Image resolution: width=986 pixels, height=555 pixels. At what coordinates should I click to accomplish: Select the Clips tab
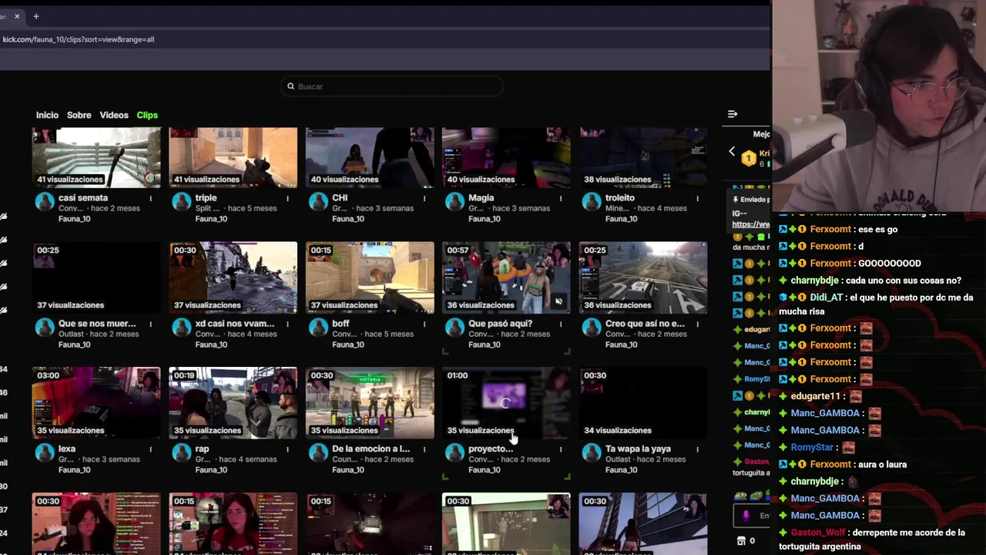[x=147, y=115]
